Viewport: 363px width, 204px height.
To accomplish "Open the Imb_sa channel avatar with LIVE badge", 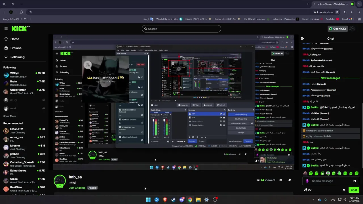I will point(60,181).
